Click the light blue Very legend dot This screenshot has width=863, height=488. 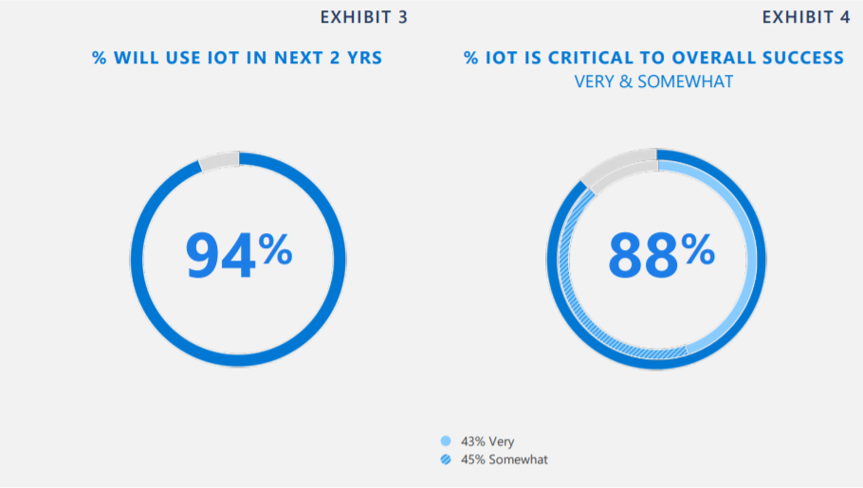pos(446,441)
